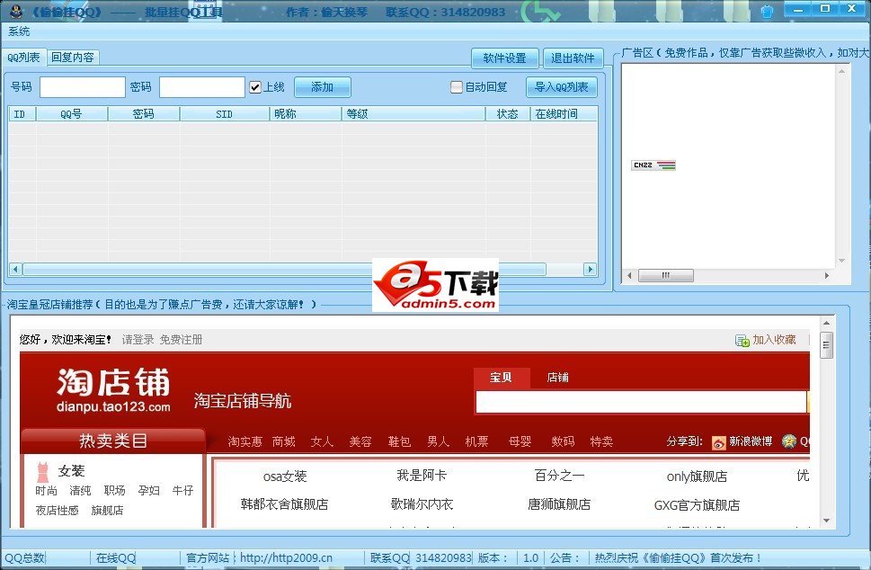Click the http://http2009.cn status bar link
871x570 pixels.
286,557
